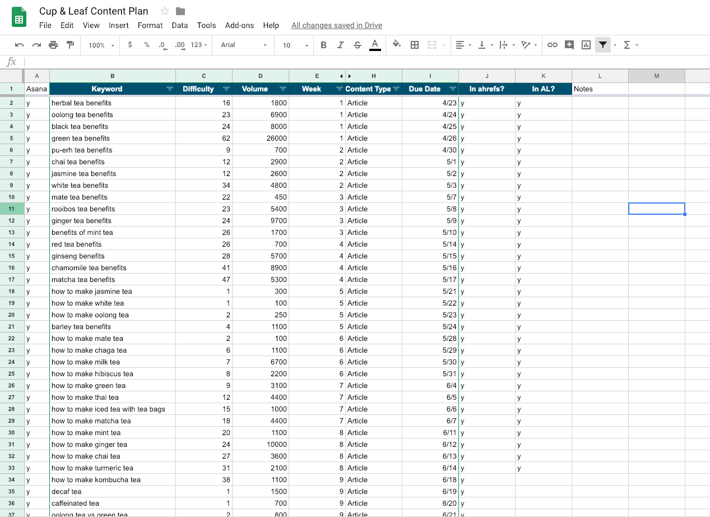710x517 pixels.
Task: Open the Add-ons menu
Action: click(x=239, y=25)
